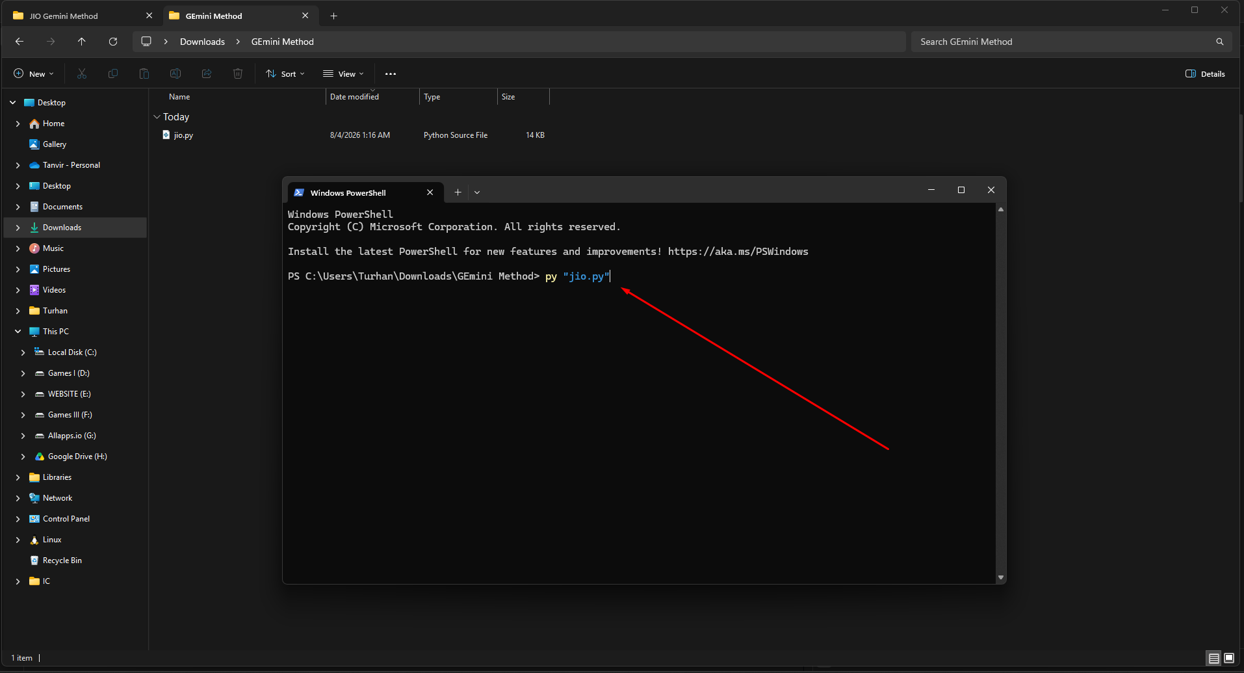The width and height of the screenshot is (1244, 673).
Task: Open the Sort dropdown
Action: point(285,73)
